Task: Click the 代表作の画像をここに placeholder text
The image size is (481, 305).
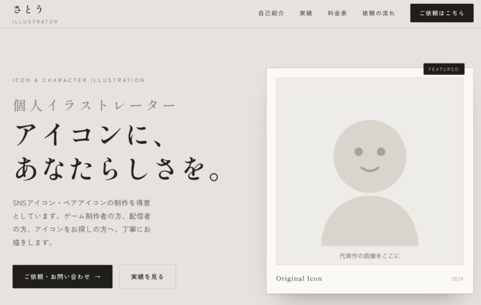Action: [x=369, y=256]
